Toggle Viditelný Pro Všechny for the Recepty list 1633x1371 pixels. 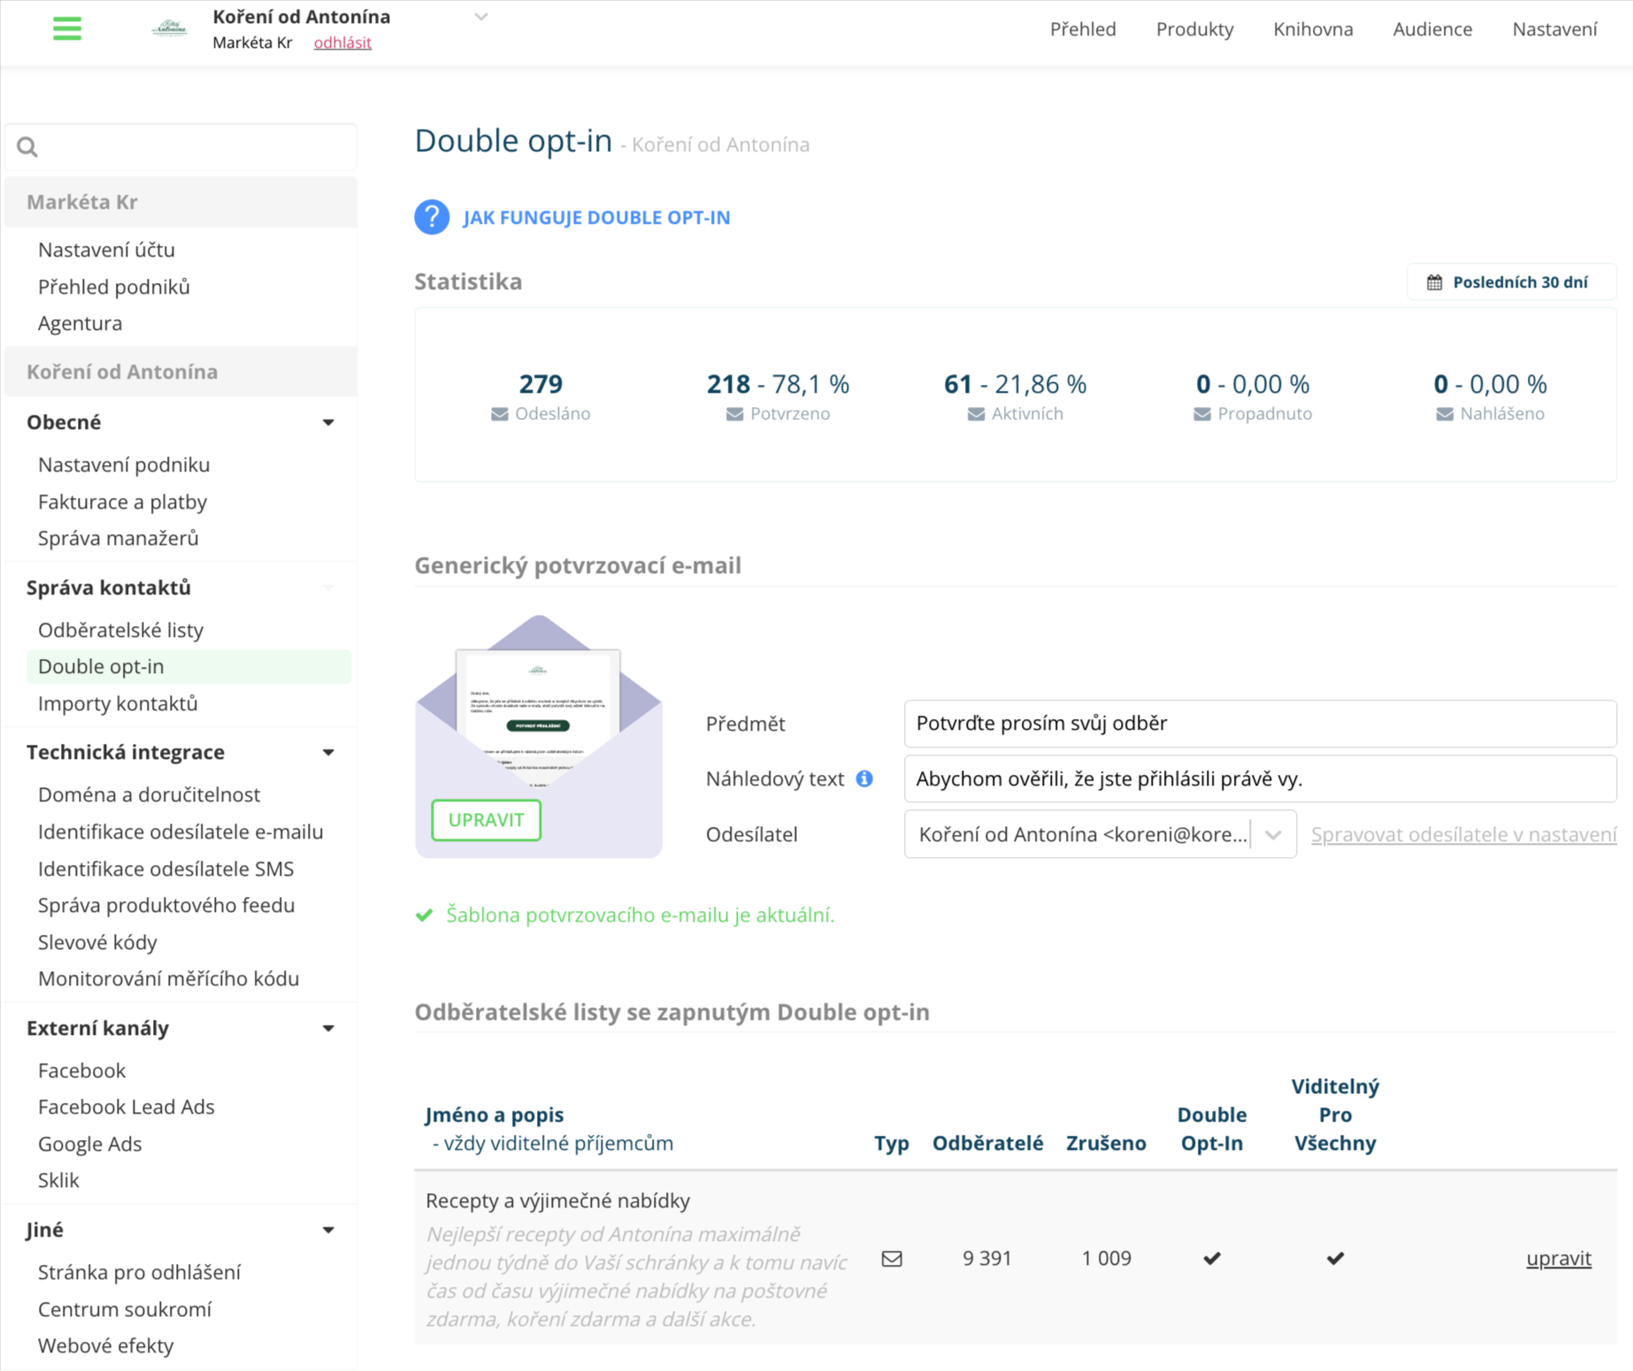point(1334,1257)
